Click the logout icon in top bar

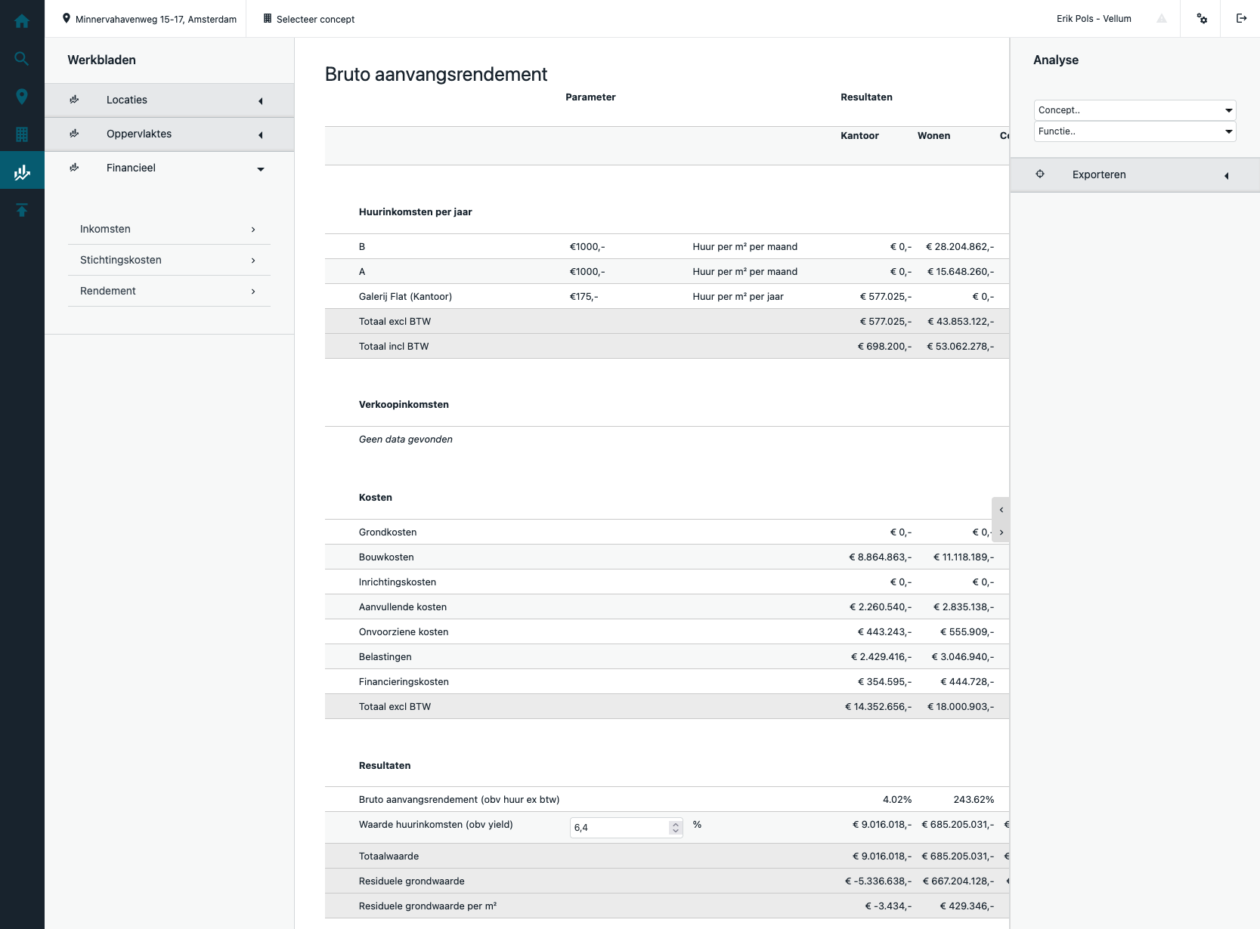pyautogui.click(x=1241, y=19)
